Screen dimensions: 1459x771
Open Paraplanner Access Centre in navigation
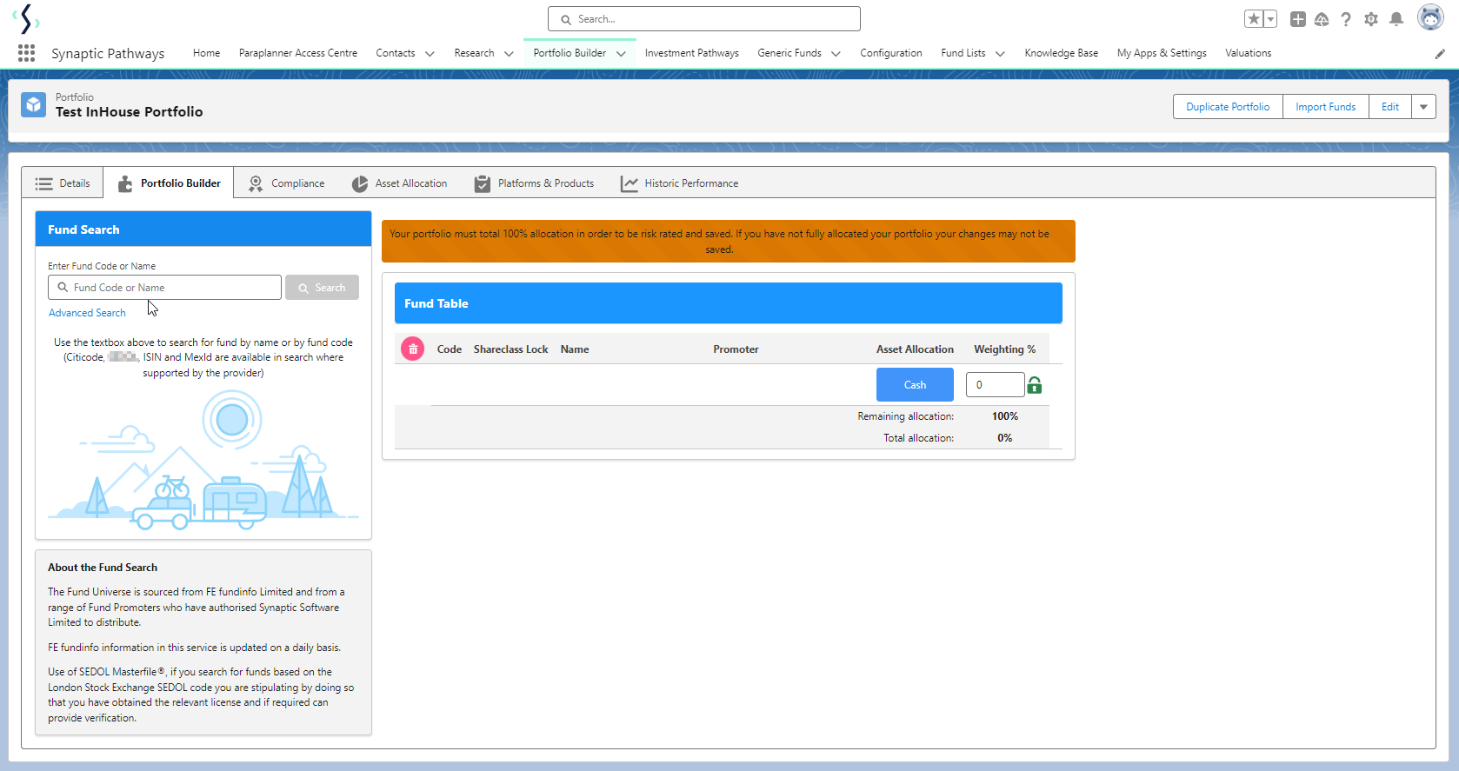pos(298,53)
